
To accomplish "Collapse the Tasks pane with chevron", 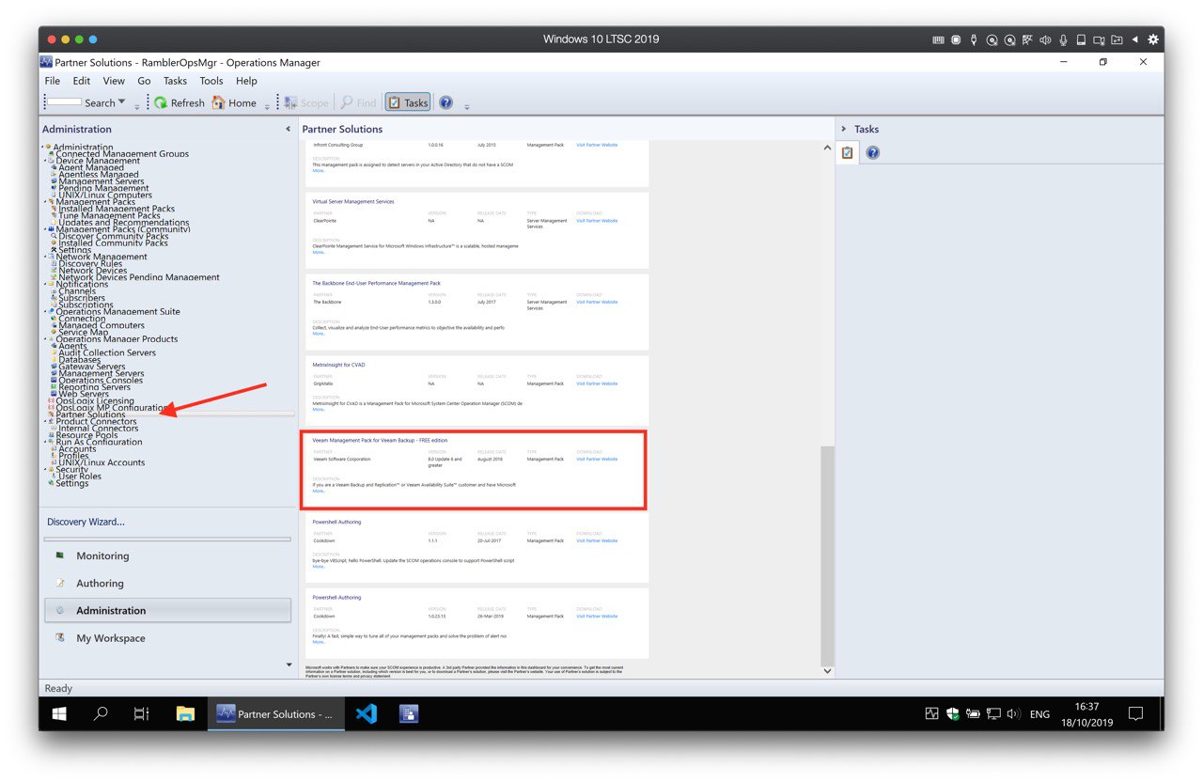I will tap(843, 129).
